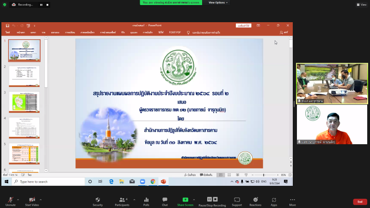The height and width of the screenshot is (208, 370).
Task: Open the FOXIT PDF ribbon tab
Action: point(175,32)
